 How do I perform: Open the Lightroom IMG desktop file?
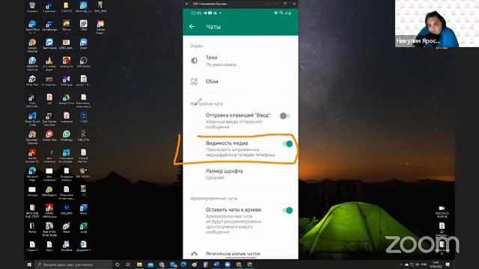tap(67, 209)
